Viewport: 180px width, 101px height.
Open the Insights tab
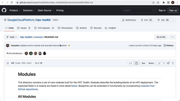(111, 28)
